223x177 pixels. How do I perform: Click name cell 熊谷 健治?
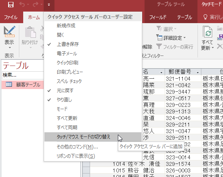pyautogui.click(x=145, y=170)
